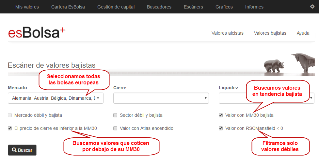Click the Mercado field label
The width and height of the screenshot is (319, 157).
click(x=17, y=88)
